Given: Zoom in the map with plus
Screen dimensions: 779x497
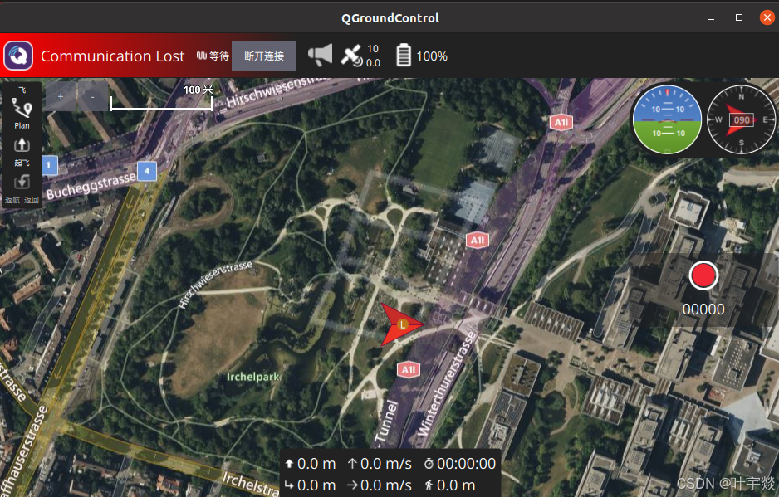Looking at the screenshot, I should [61, 96].
